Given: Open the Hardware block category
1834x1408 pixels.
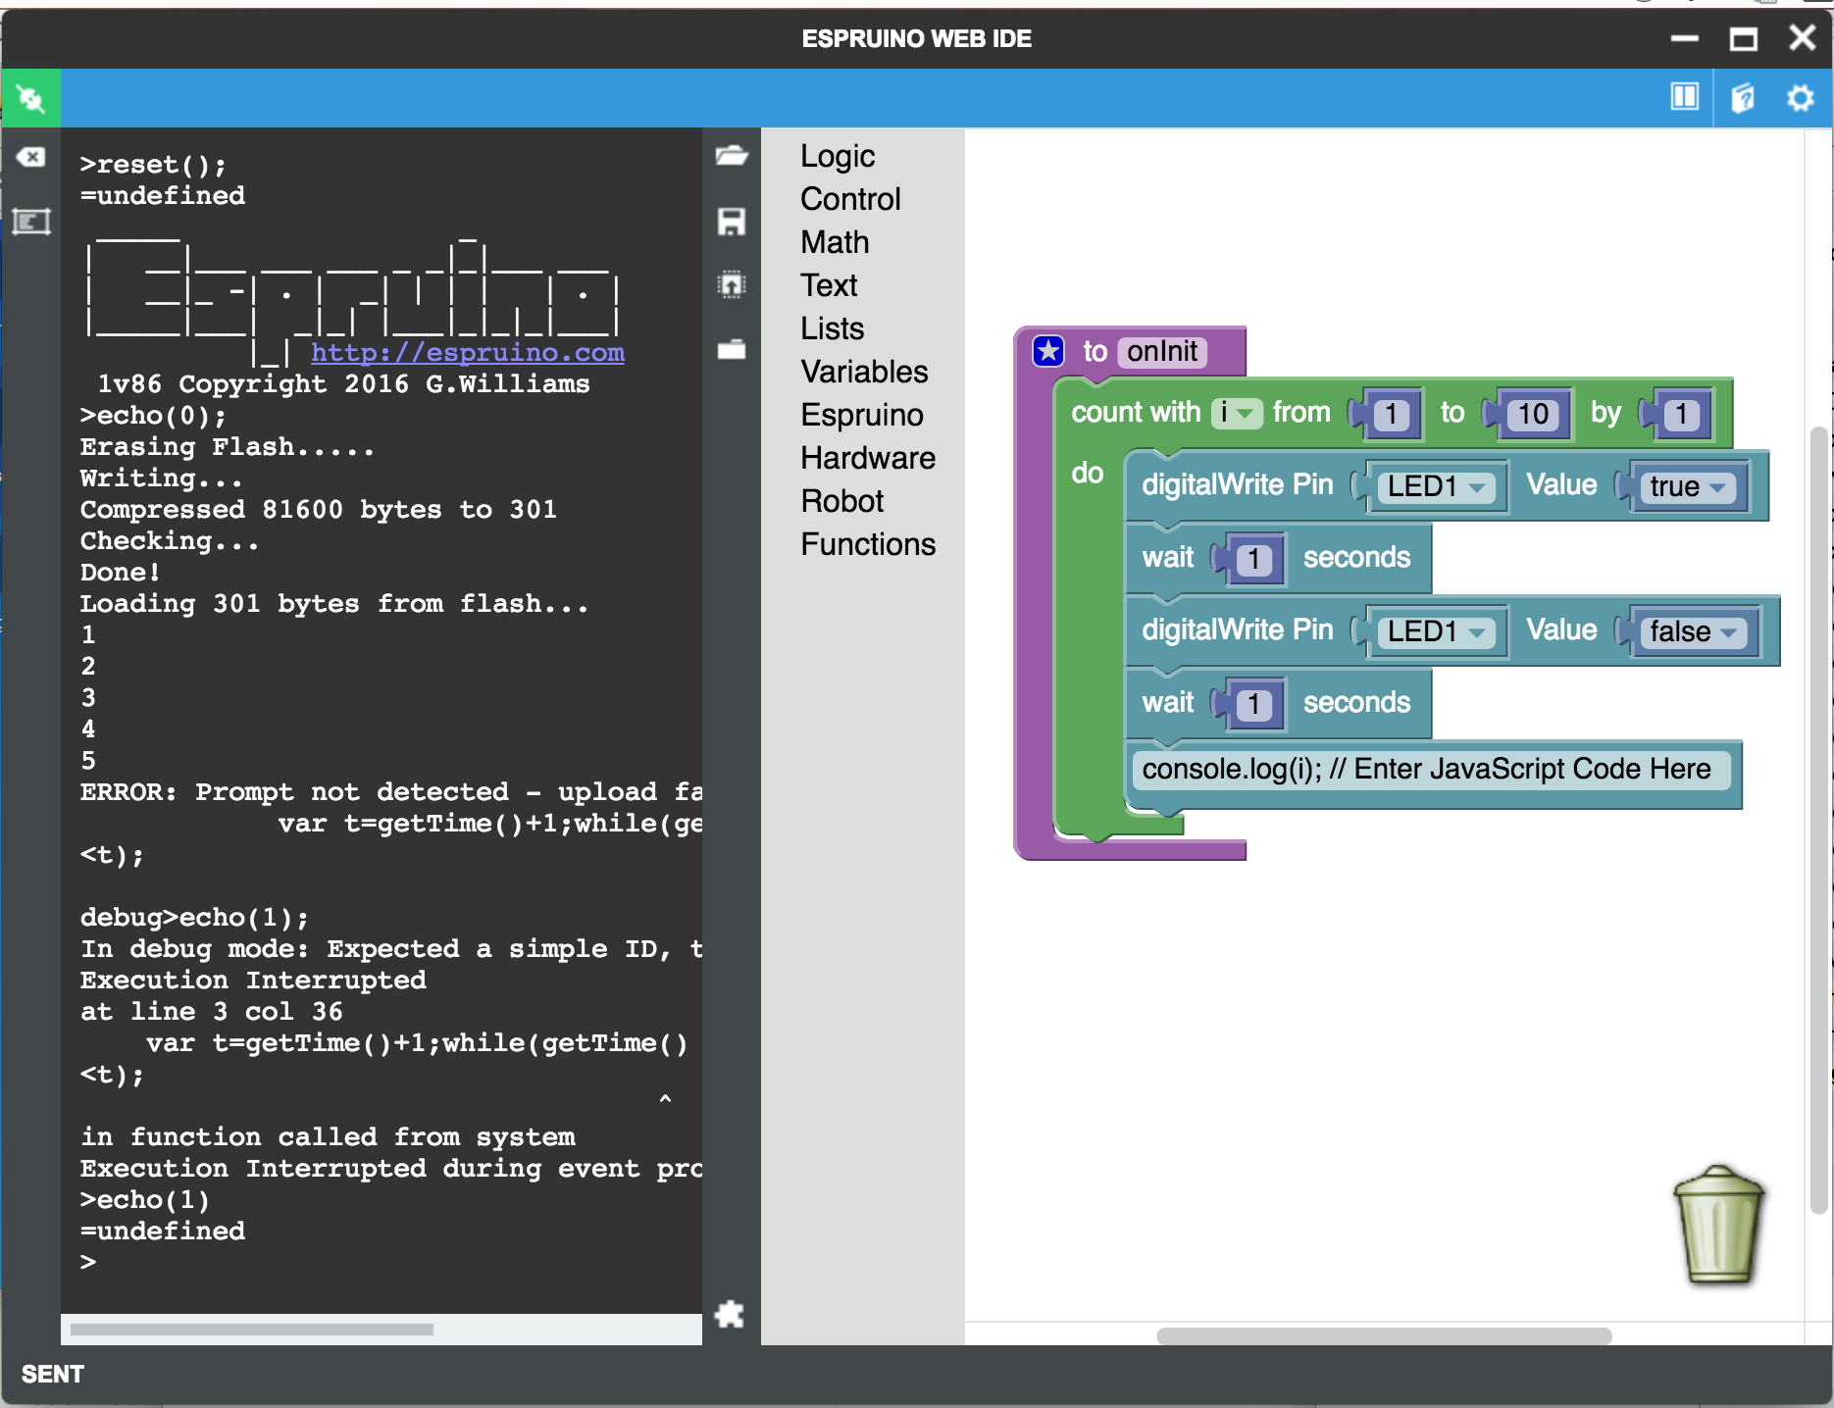Looking at the screenshot, I should pyautogui.click(x=868, y=458).
